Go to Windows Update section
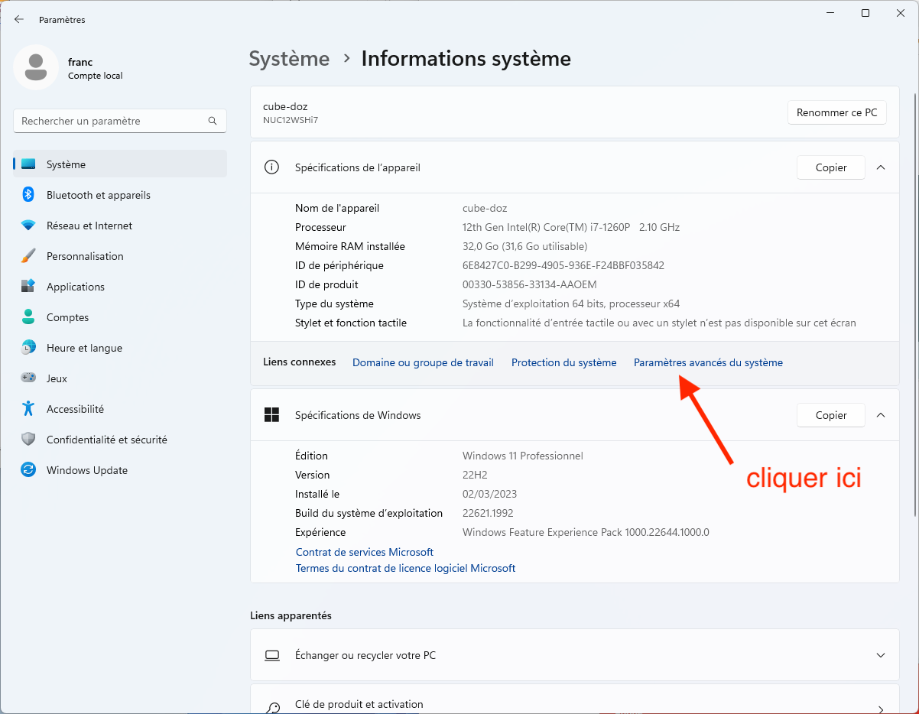919x714 pixels. (x=86, y=470)
